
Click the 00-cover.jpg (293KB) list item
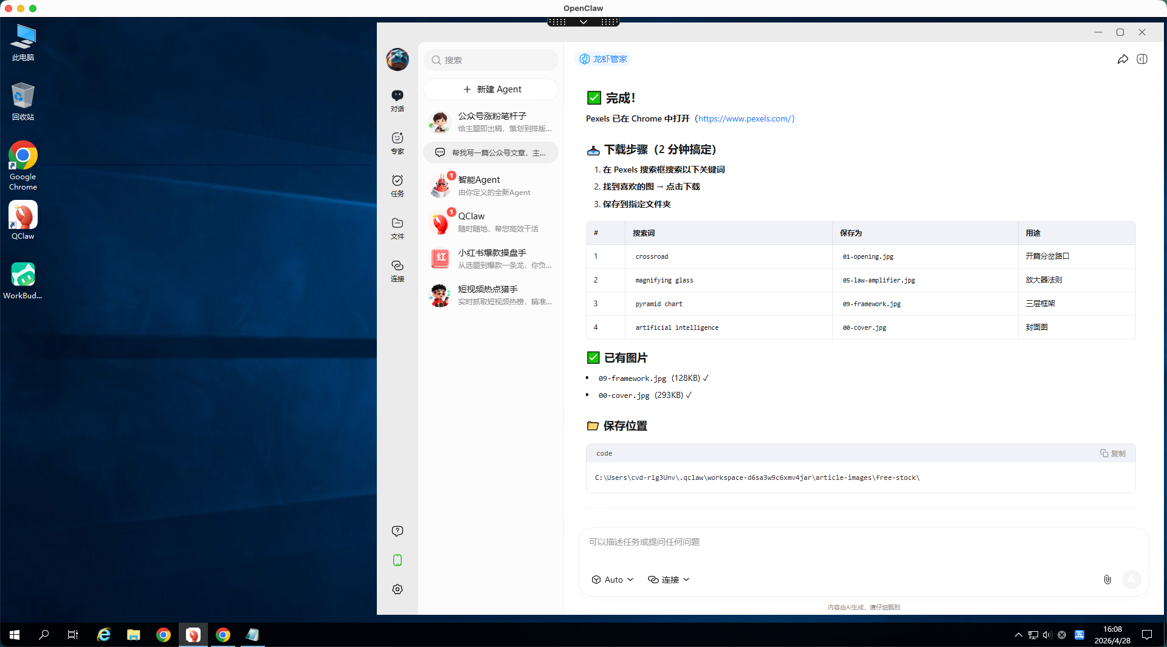click(x=645, y=395)
